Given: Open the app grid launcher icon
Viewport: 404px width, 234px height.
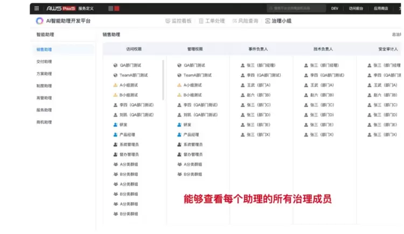Looking at the screenshot, I should click(x=37, y=9).
